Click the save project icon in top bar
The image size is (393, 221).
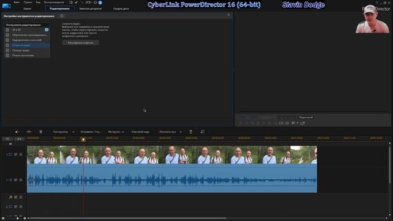coord(71,2)
